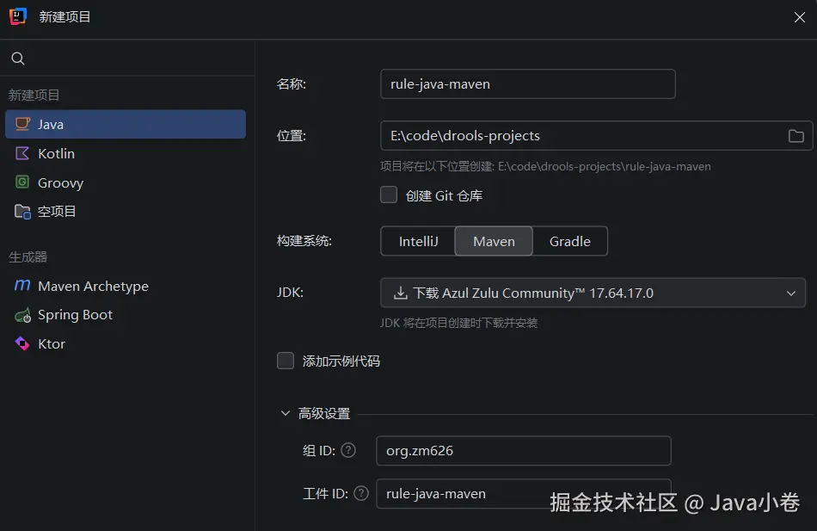Click the 项目将在以下位置创建 hint text
The width and height of the screenshot is (817, 531).
(x=545, y=166)
